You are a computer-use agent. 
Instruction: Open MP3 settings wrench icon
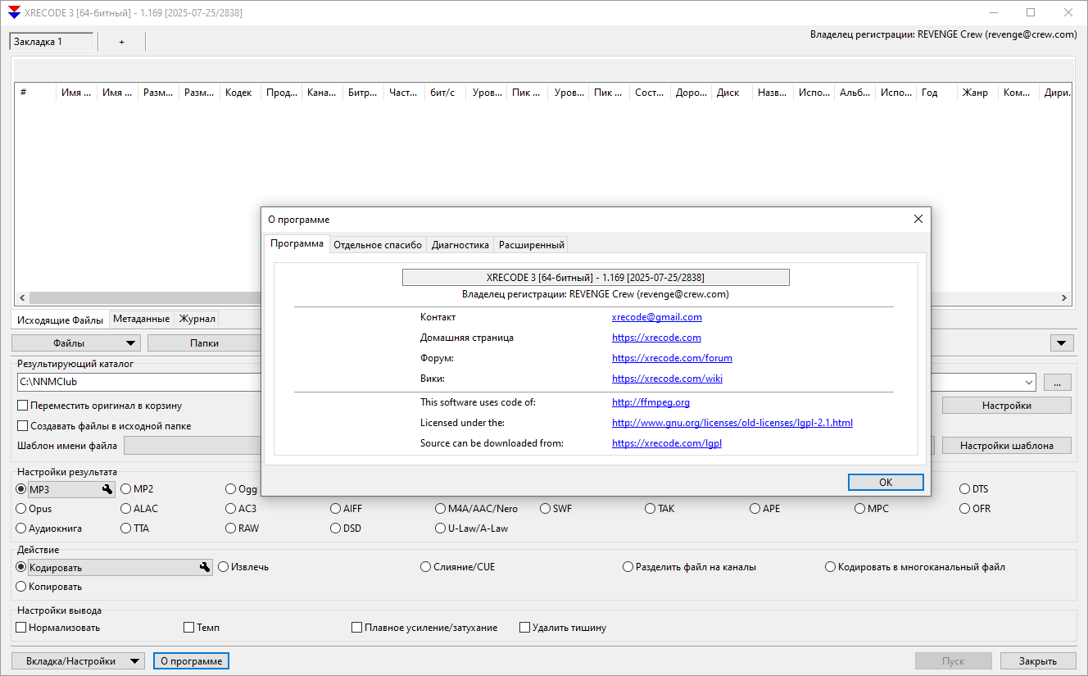click(x=107, y=489)
